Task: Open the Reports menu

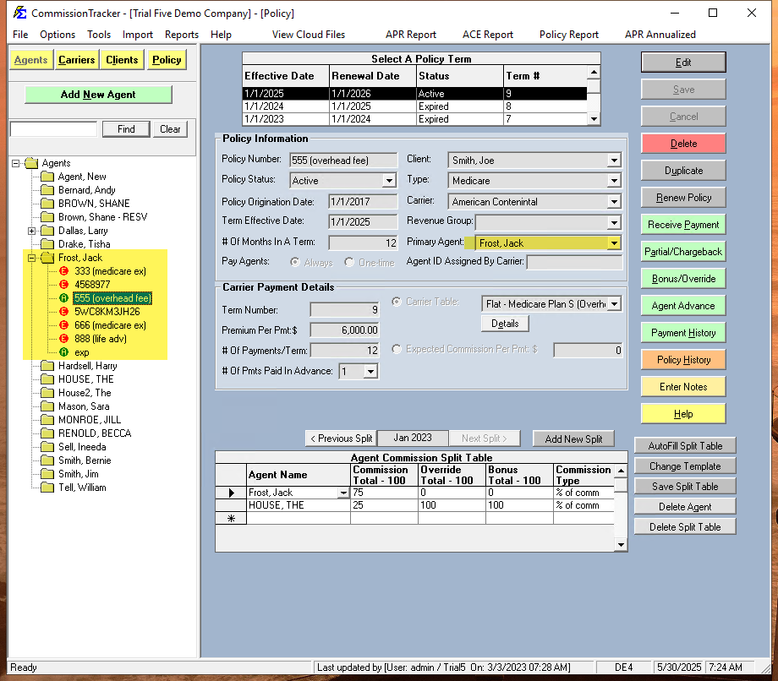Action: pos(181,35)
